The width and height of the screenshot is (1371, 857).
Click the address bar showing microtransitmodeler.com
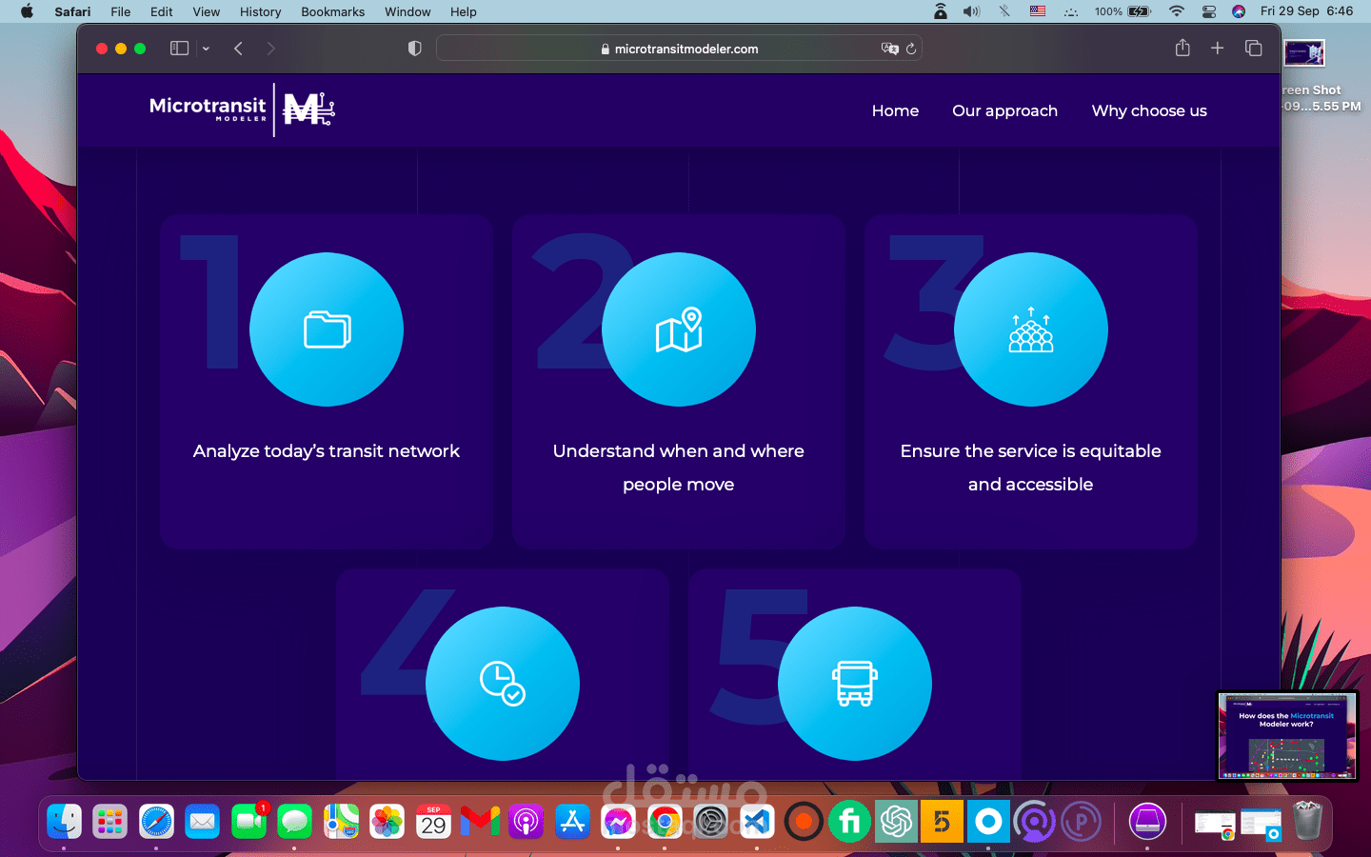[679, 49]
